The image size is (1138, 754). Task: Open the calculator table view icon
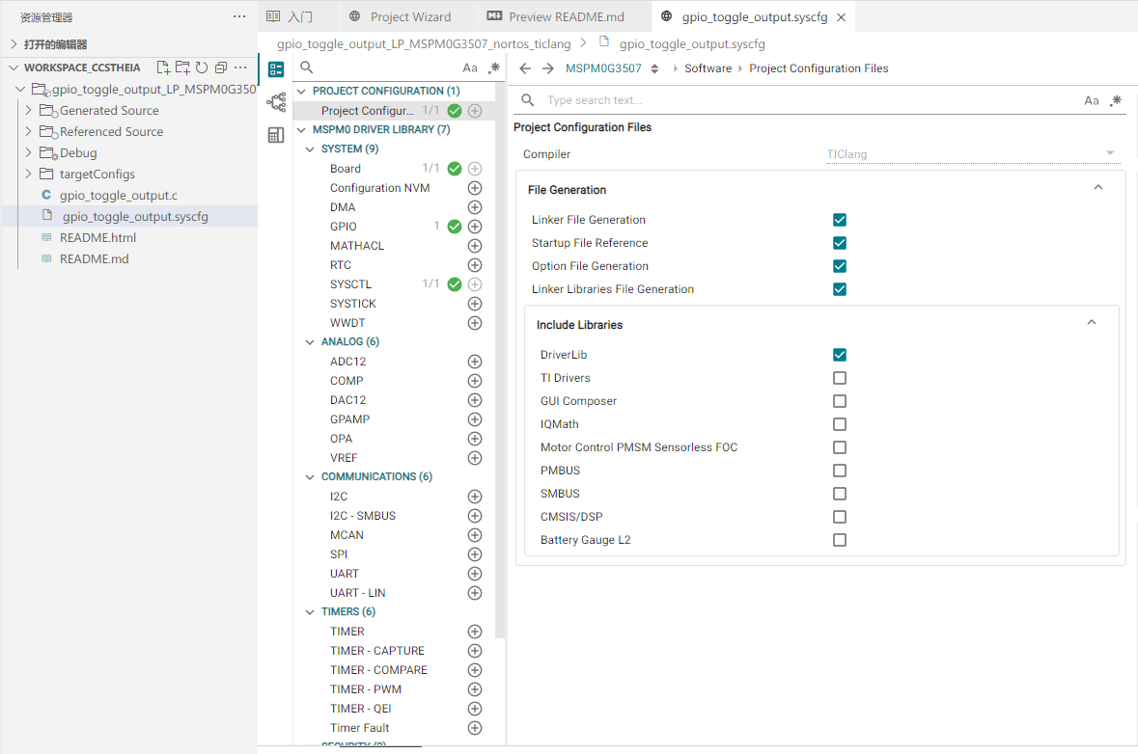click(276, 136)
